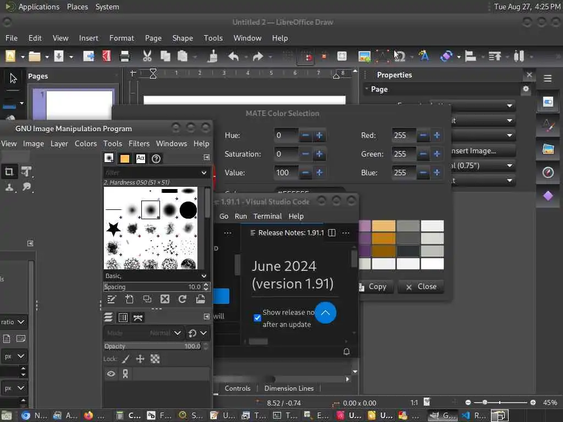Select the arrow Select tool in Draw sidebar
Image resolution: width=563 pixels, height=422 pixels.
click(x=13, y=78)
